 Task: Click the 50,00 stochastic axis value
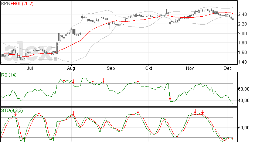click(x=244, y=128)
